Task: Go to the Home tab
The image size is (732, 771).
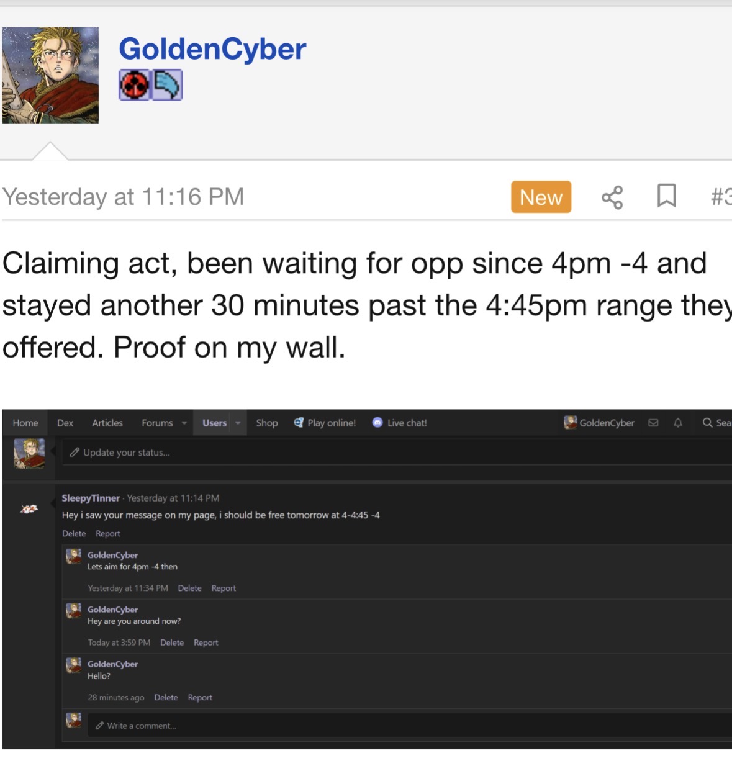Action: click(x=25, y=423)
